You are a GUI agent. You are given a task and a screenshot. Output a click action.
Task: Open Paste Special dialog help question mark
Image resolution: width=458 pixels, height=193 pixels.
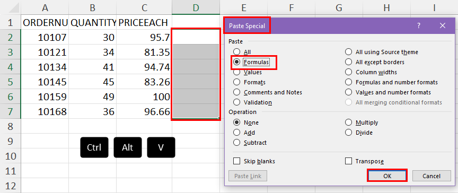pyautogui.click(x=419, y=25)
